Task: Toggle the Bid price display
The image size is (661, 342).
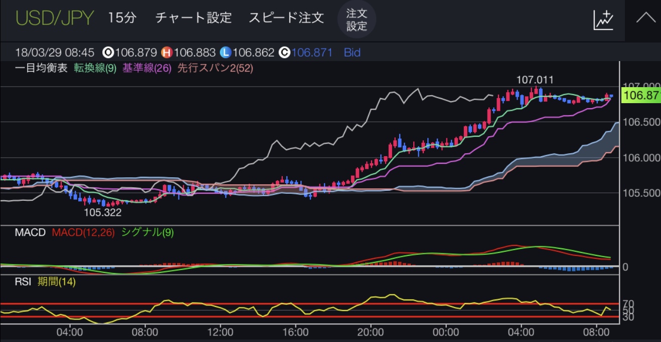Action: click(x=352, y=53)
